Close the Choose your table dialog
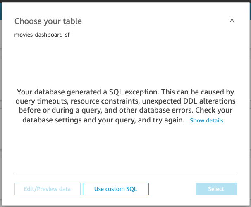251x207 pixels. 232,20
